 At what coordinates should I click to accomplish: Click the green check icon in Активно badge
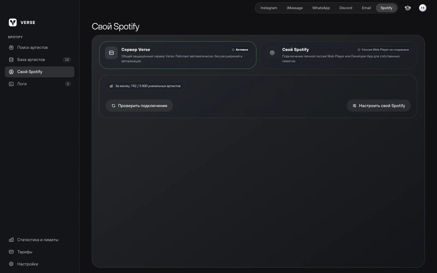coord(233,50)
